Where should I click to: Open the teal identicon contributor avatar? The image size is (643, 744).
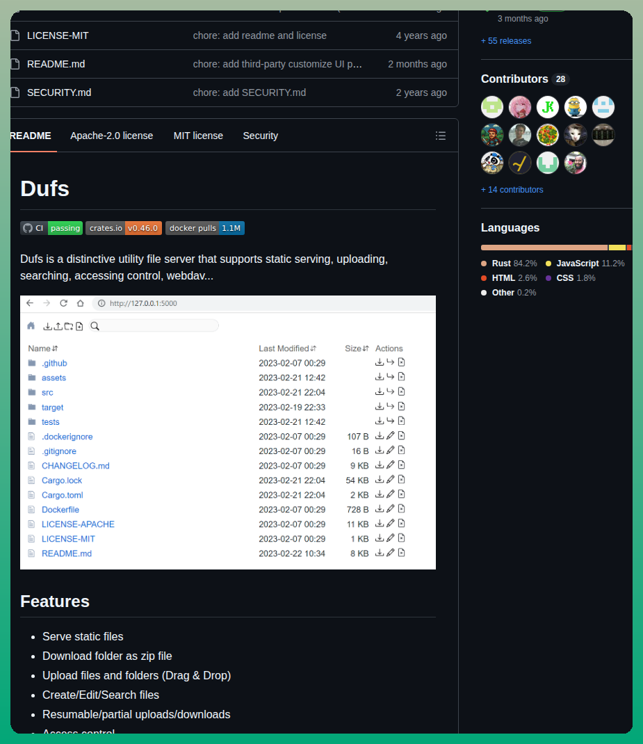[548, 163]
